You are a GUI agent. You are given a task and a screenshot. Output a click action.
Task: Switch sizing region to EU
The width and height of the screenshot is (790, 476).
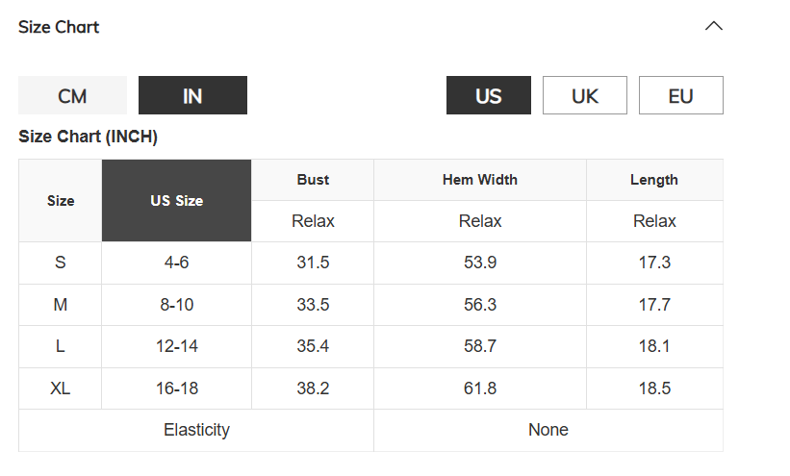[681, 95]
